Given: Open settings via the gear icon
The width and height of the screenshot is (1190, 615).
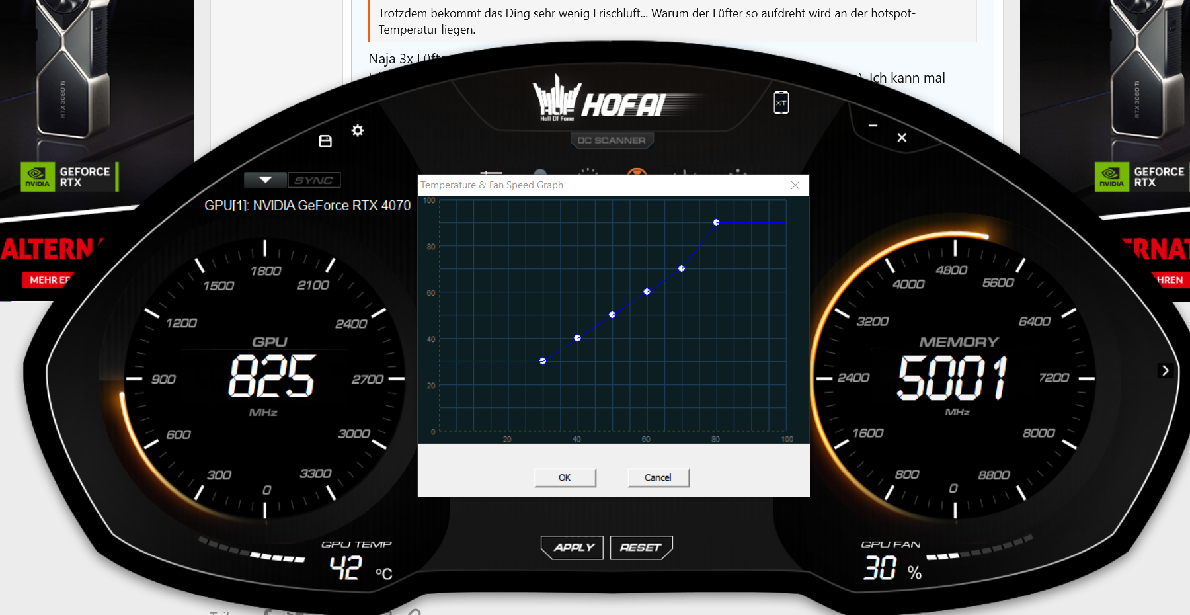Looking at the screenshot, I should 358,130.
